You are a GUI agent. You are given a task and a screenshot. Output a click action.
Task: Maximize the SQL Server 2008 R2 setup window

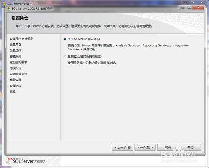189,8
